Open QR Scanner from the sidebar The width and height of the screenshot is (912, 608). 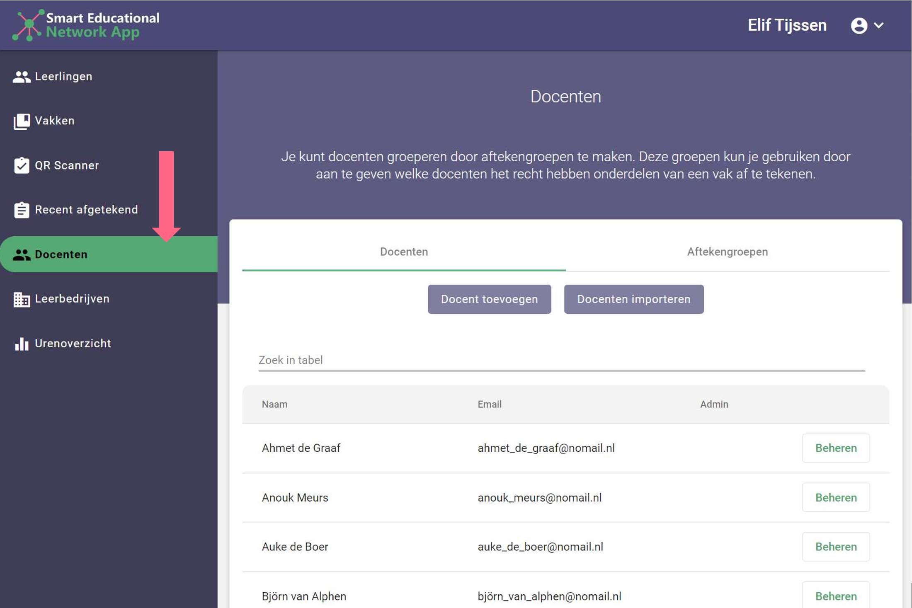coord(109,165)
